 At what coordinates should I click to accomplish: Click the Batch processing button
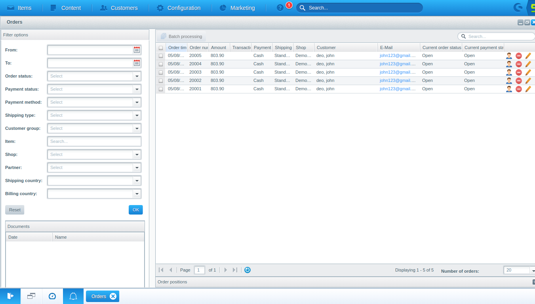coord(181,36)
